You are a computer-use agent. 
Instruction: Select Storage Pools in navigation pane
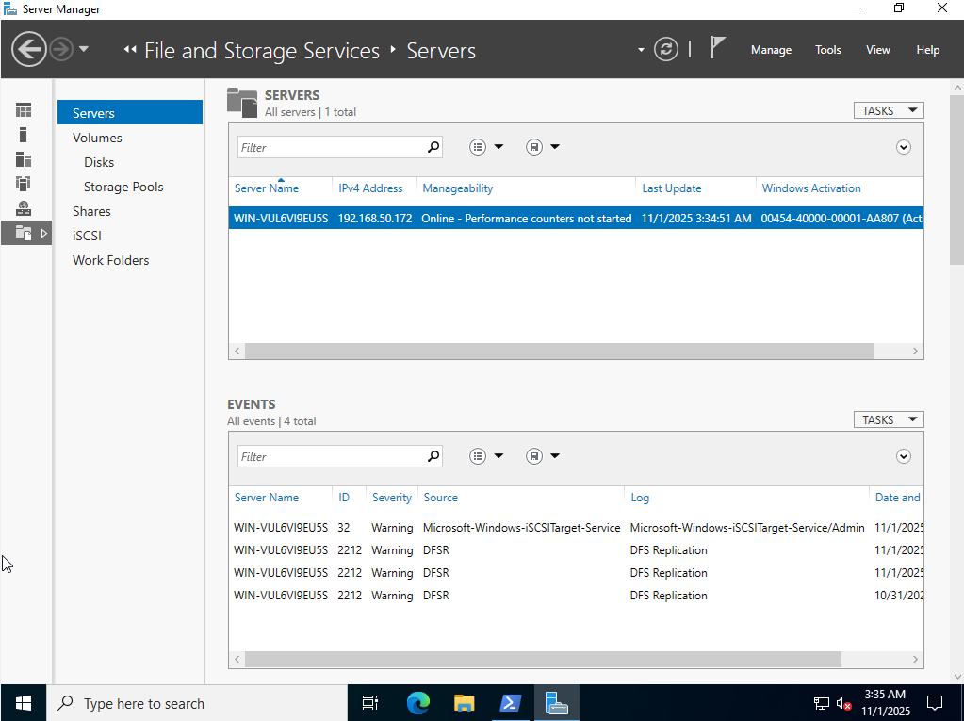tap(123, 187)
